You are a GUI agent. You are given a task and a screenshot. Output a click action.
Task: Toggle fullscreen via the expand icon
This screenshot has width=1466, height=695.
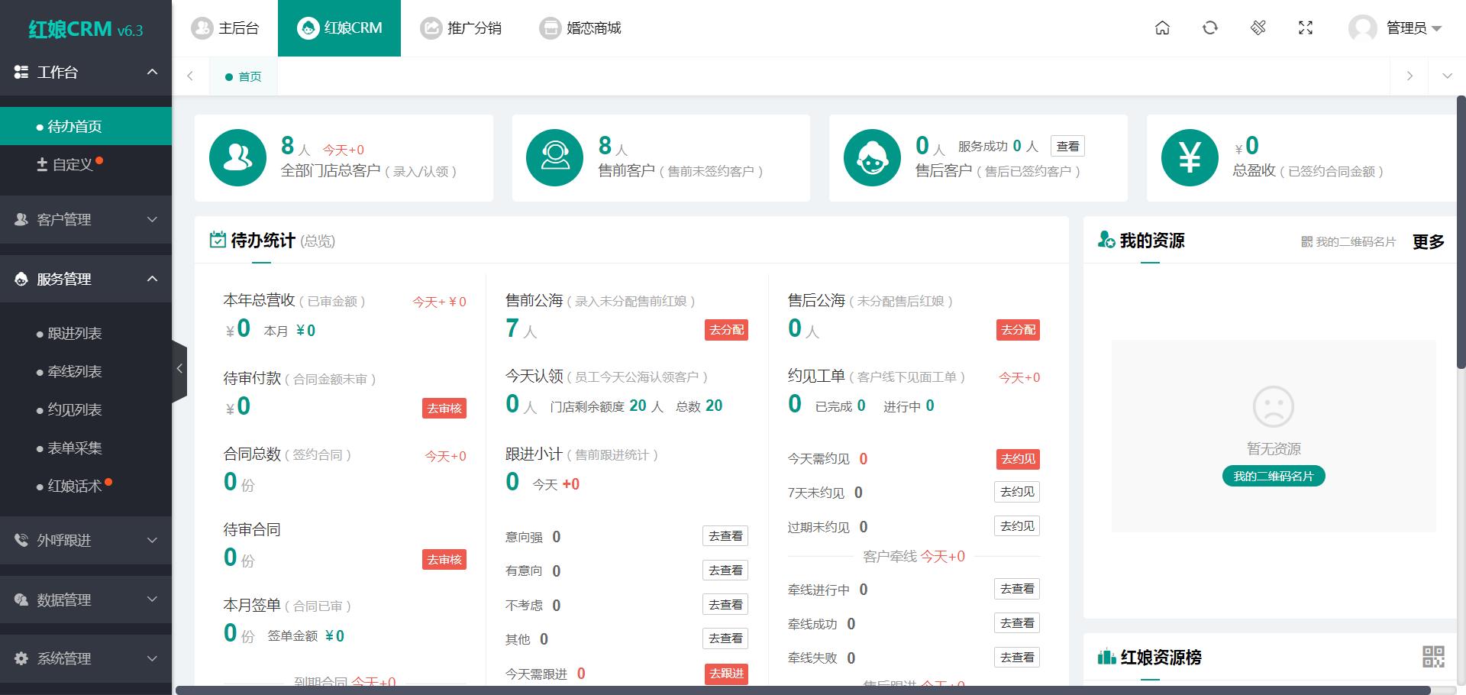(x=1306, y=28)
